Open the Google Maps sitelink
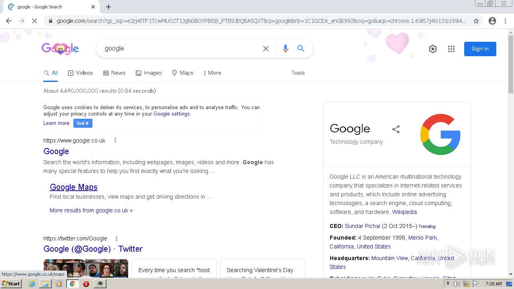514x289 pixels. pyautogui.click(x=73, y=187)
